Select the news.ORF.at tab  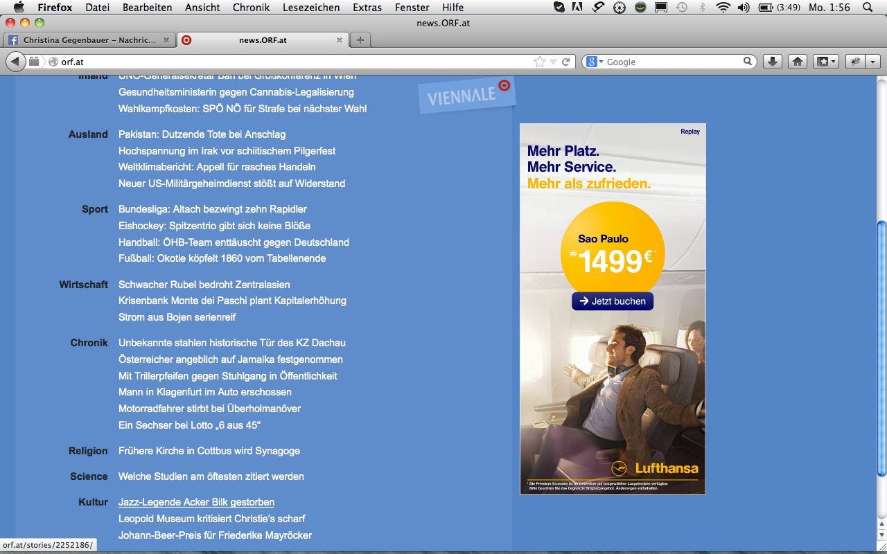[x=263, y=40]
